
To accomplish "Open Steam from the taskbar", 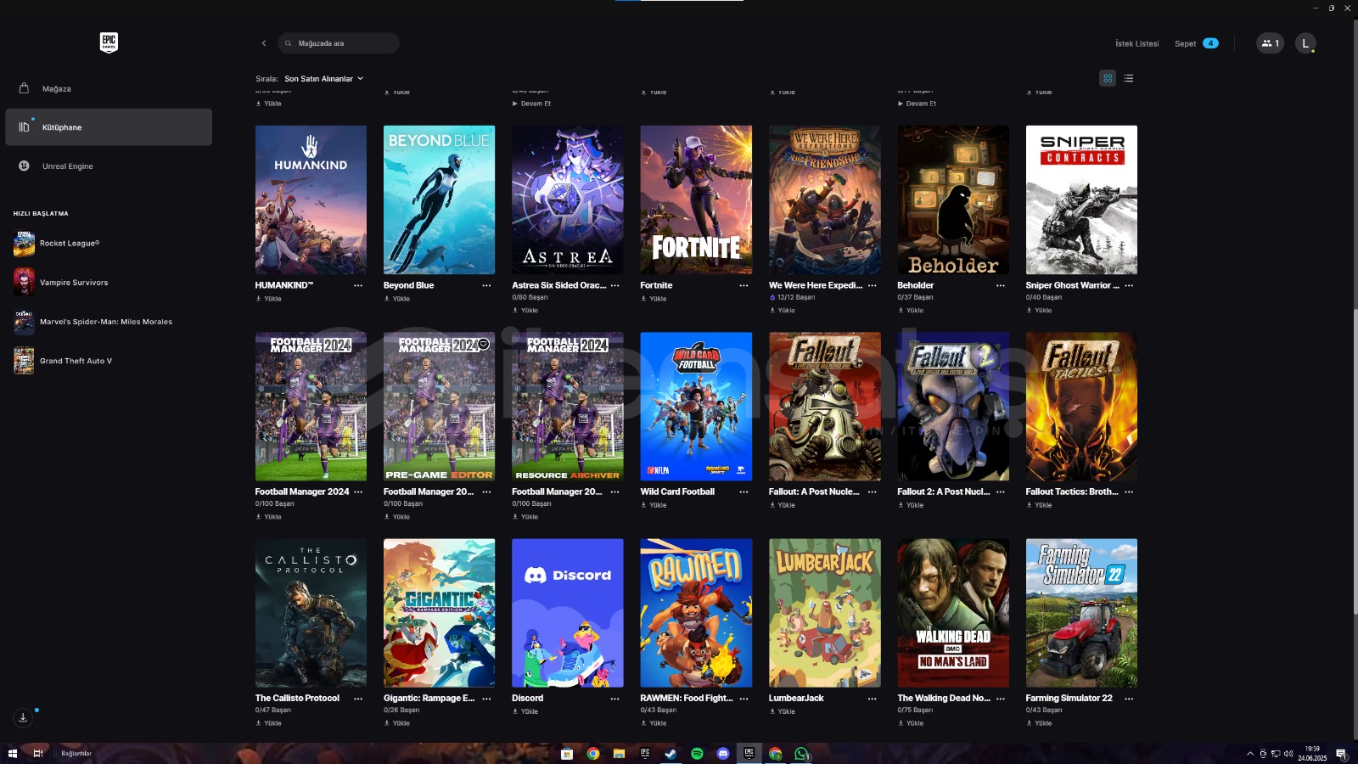I will coord(671,754).
